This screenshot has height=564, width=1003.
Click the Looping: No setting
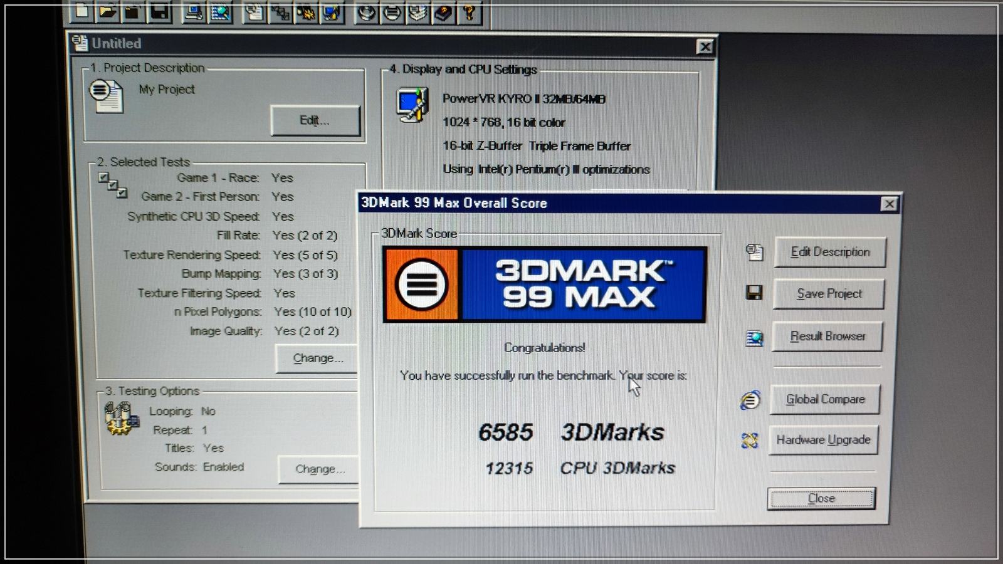pos(182,411)
